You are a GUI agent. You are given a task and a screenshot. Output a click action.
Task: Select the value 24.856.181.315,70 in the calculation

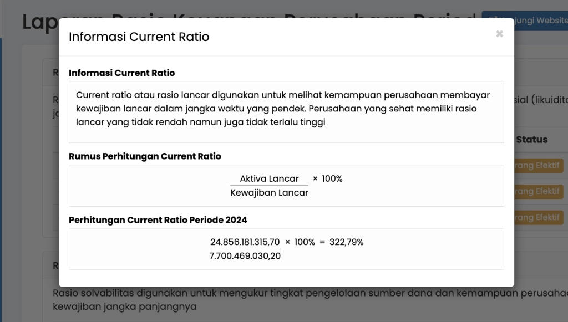(x=245, y=242)
